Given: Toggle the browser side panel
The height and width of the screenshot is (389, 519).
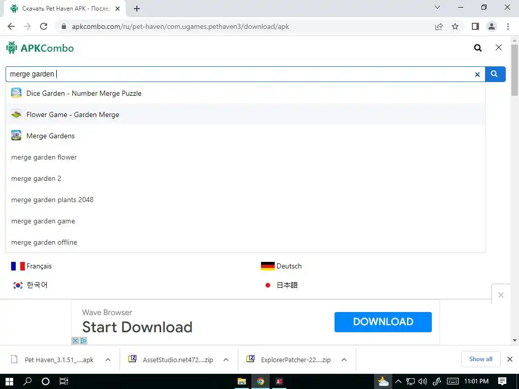Looking at the screenshot, I should click(x=475, y=26).
